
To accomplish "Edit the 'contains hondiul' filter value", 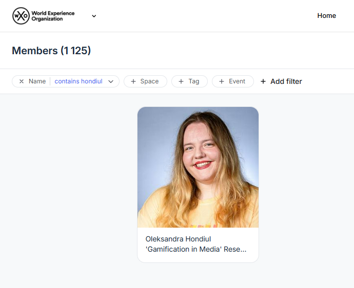I will pos(78,81).
